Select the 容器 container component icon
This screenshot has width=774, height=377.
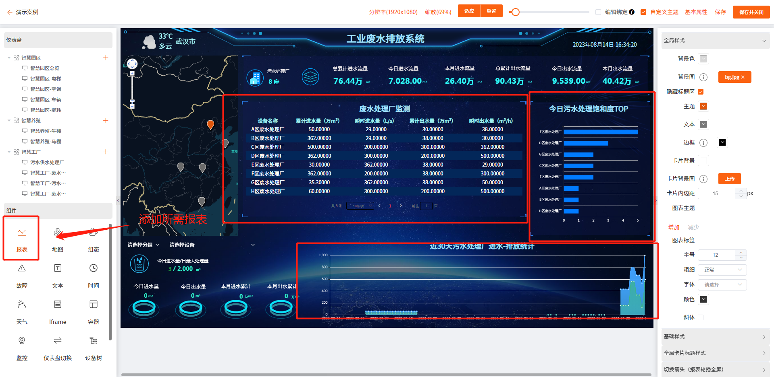[94, 304]
